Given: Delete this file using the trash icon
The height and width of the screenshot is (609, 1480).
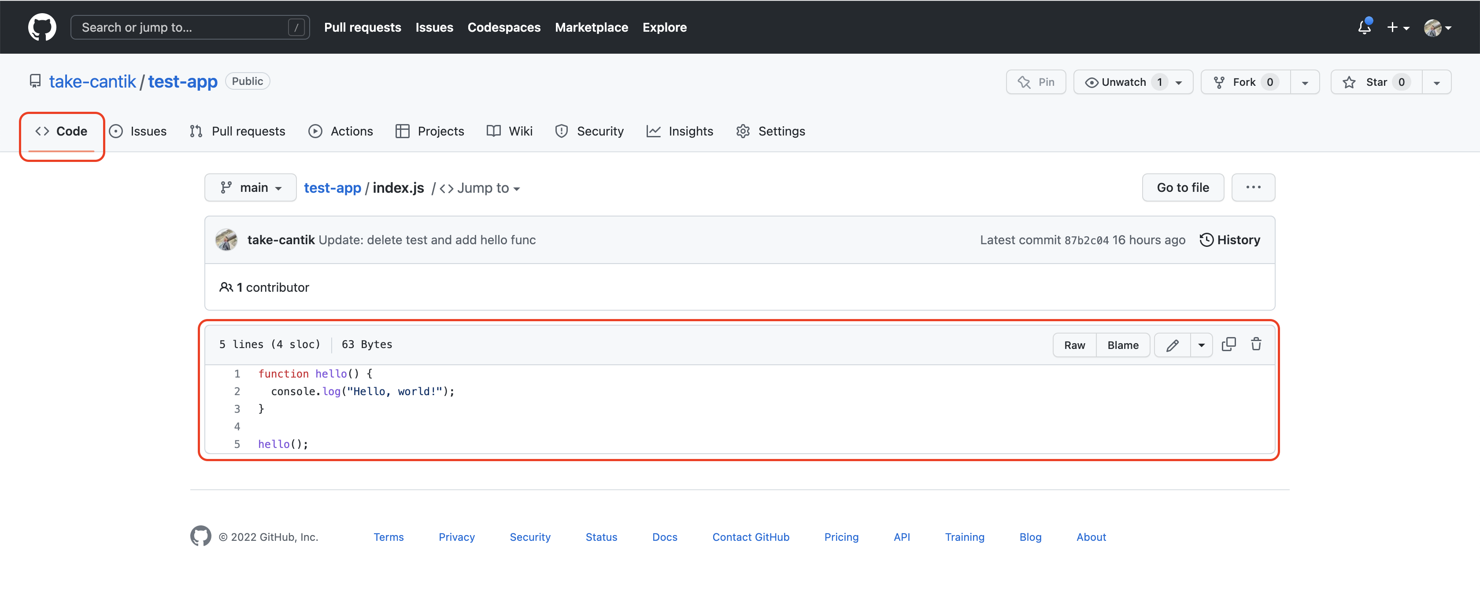Looking at the screenshot, I should (x=1256, y=345).
